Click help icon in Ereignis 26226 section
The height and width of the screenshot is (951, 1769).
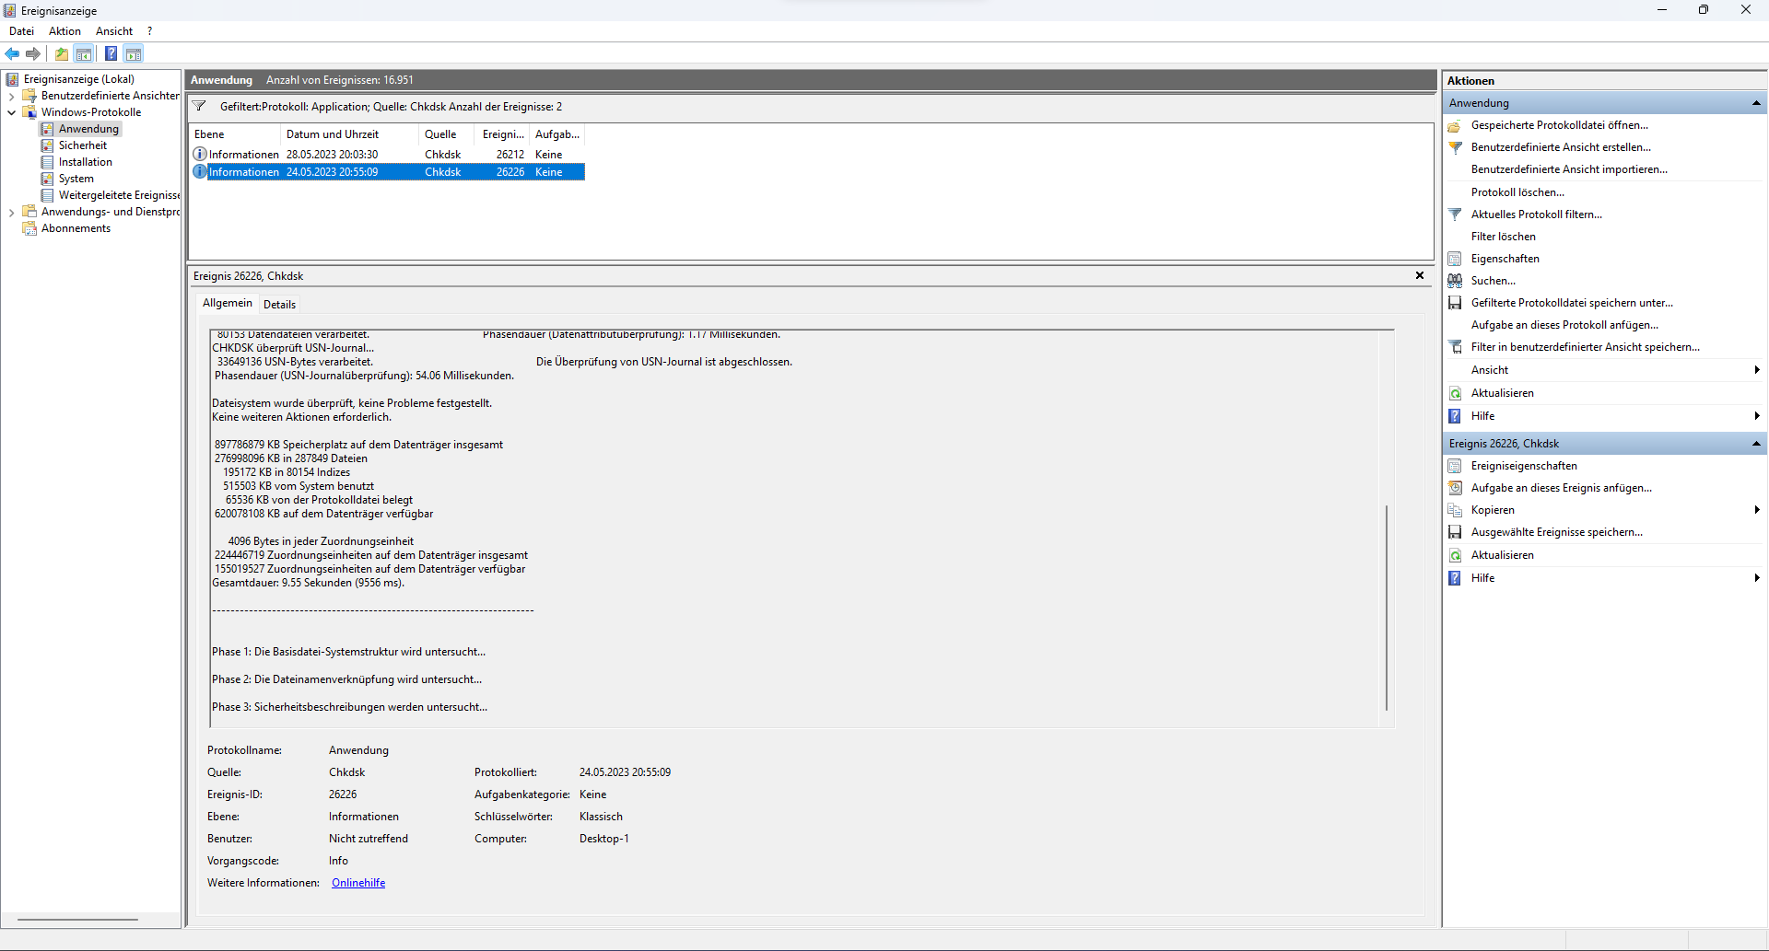click(x=1455, y=578)
